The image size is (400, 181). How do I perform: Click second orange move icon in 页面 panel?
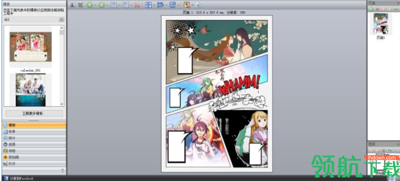390,9
